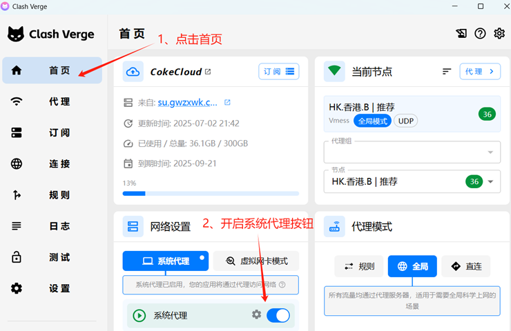Open system proxy gear settings icon
The image size is (511, 331).
(x=256, y=314)
